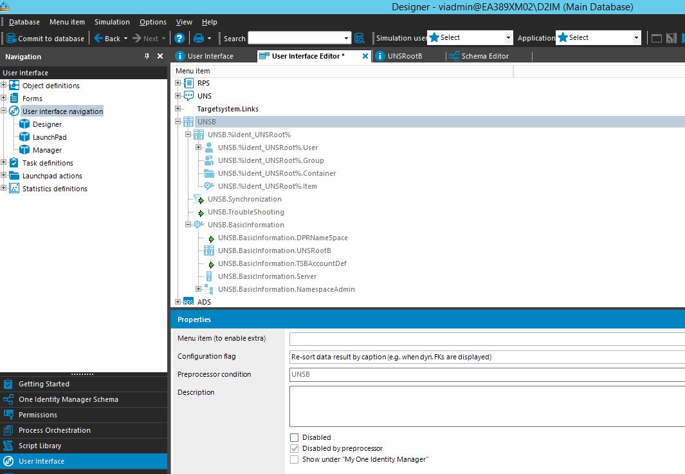Click the Designer node icon

24,124
